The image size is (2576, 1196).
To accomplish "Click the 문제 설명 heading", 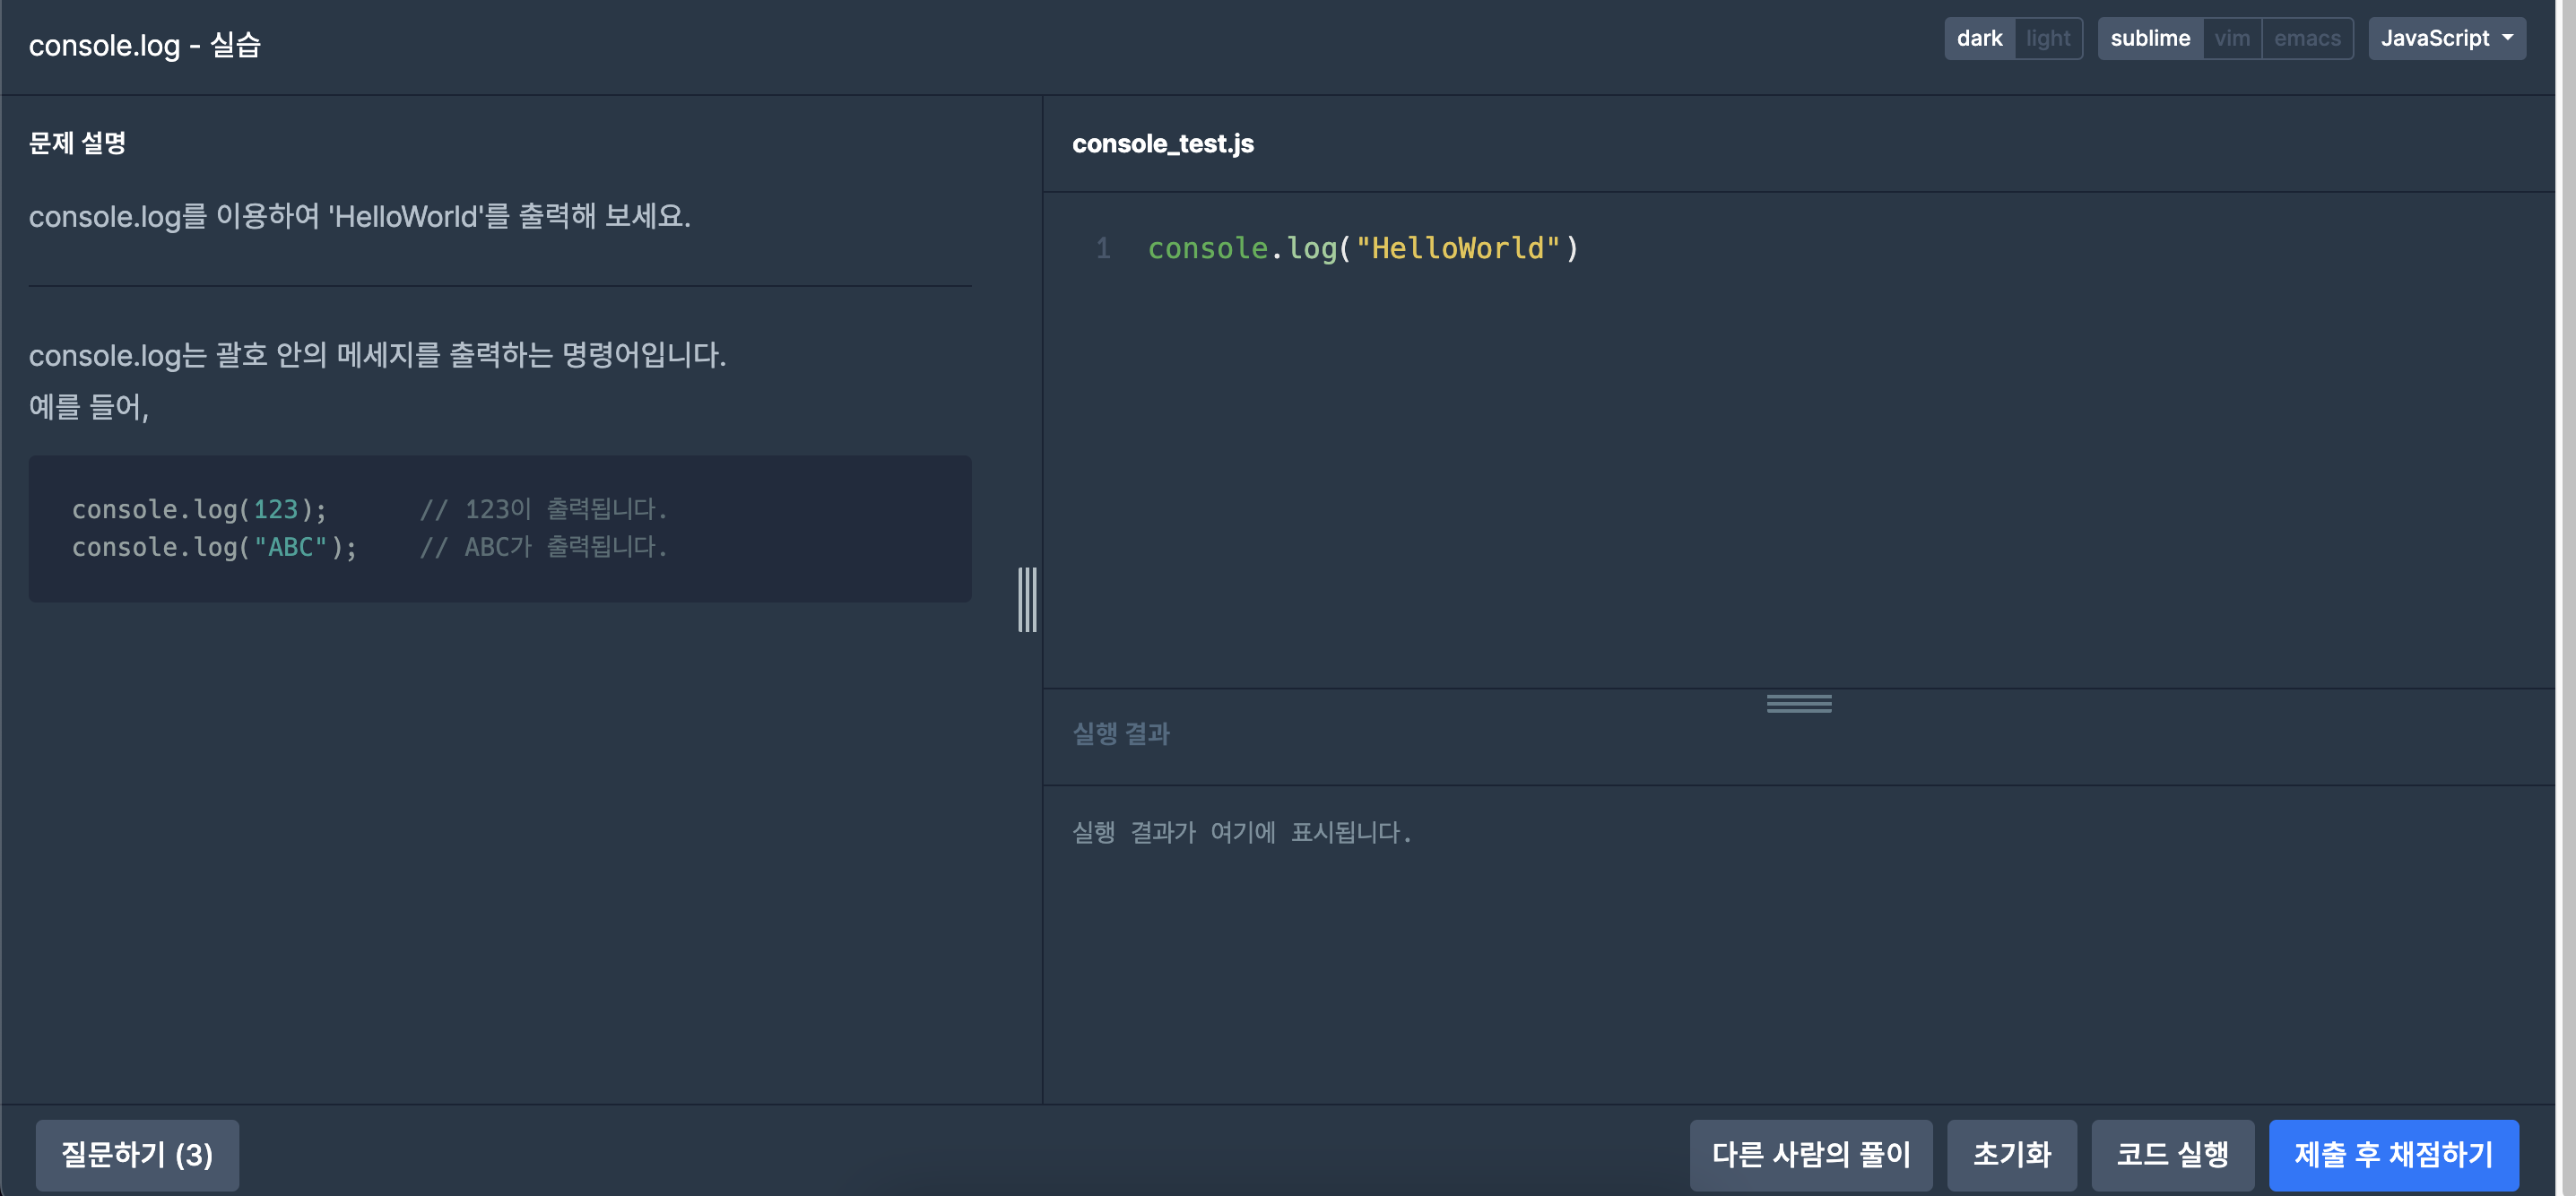I will [x=77, y=143].
